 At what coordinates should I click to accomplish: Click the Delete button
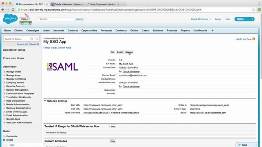click(x=120, y=52)
